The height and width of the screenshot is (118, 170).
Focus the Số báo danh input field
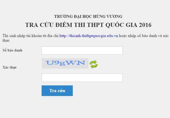click(x=82, y=50)
